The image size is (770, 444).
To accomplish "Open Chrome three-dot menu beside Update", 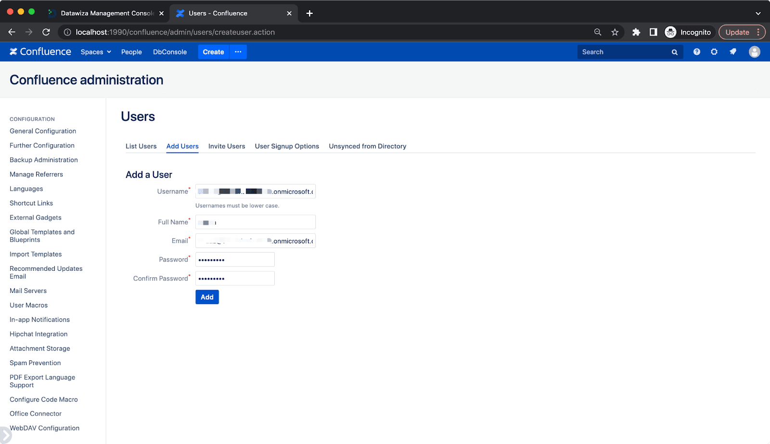I will (758, 32).
